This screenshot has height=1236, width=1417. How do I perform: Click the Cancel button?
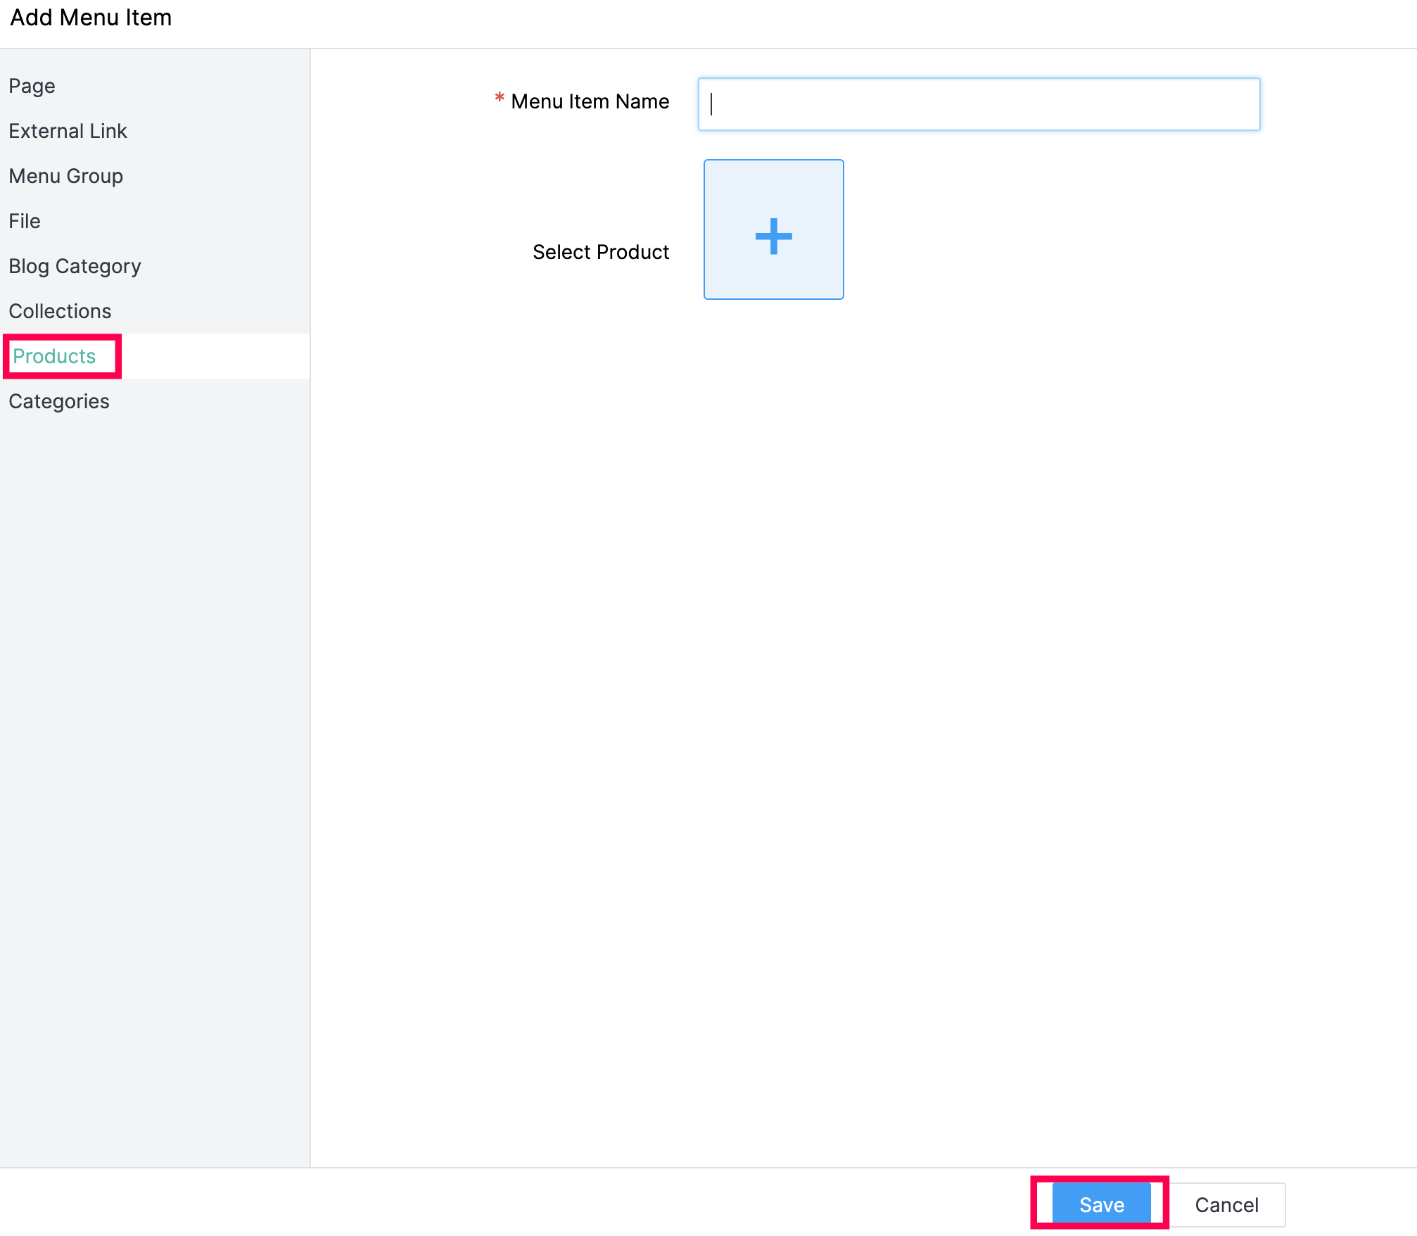tap(1226, 1205)
